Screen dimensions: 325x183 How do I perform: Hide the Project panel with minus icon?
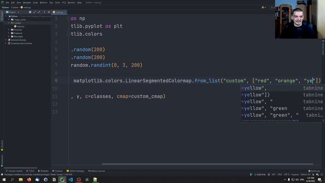point(49,12)
